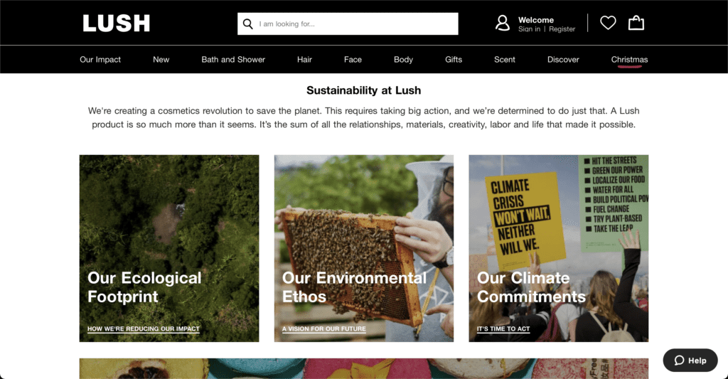Click the 'It's time to act' link

503,329
